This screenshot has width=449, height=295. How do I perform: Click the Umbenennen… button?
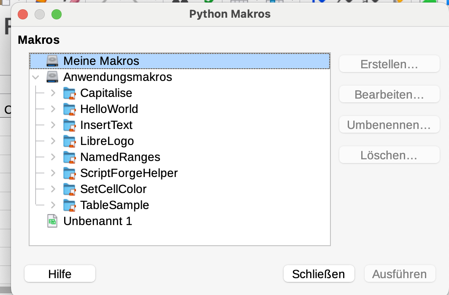pyautogui.click(x=389, y=125)
